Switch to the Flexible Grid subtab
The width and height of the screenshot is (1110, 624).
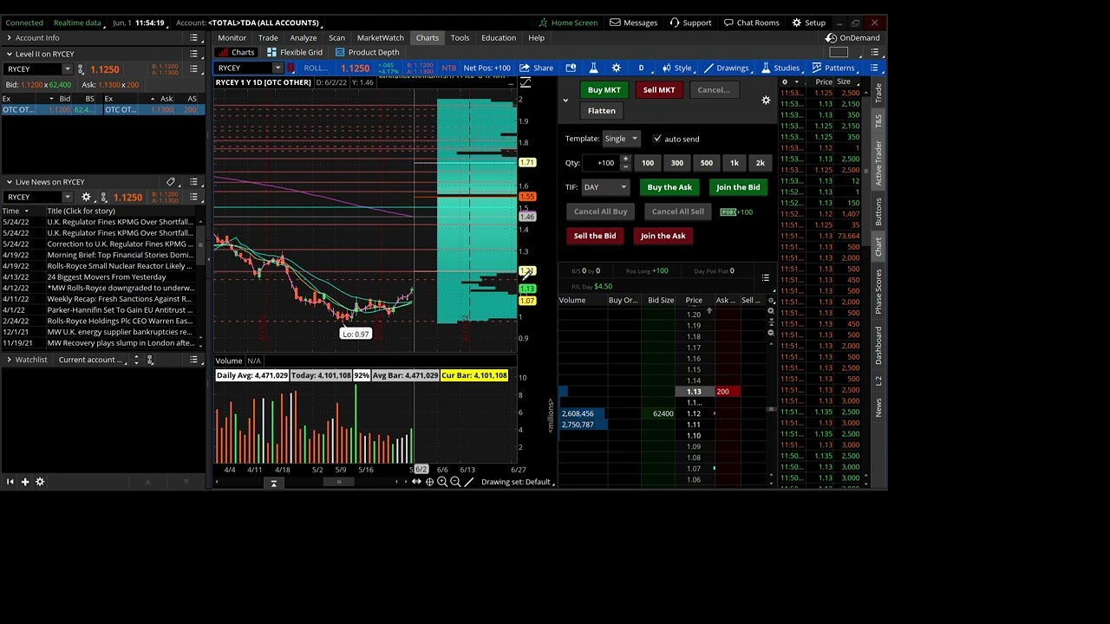[294, 53]
